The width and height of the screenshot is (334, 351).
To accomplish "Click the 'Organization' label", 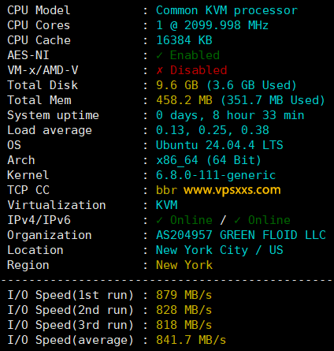I will point(50,236).
